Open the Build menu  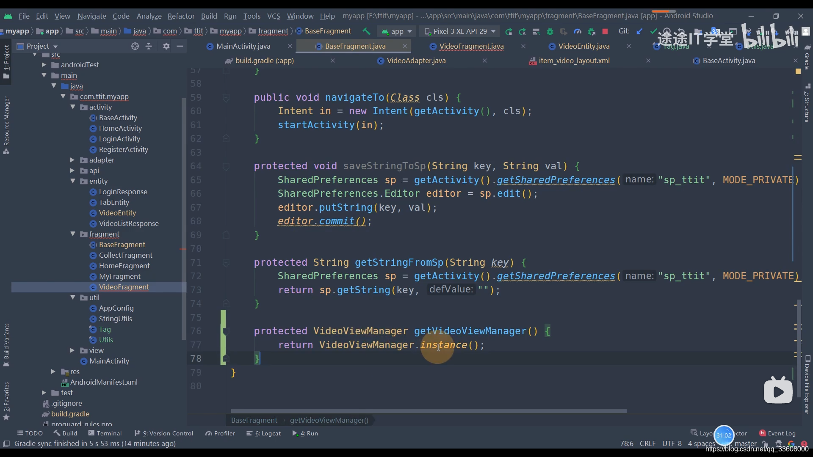point(209,16)
